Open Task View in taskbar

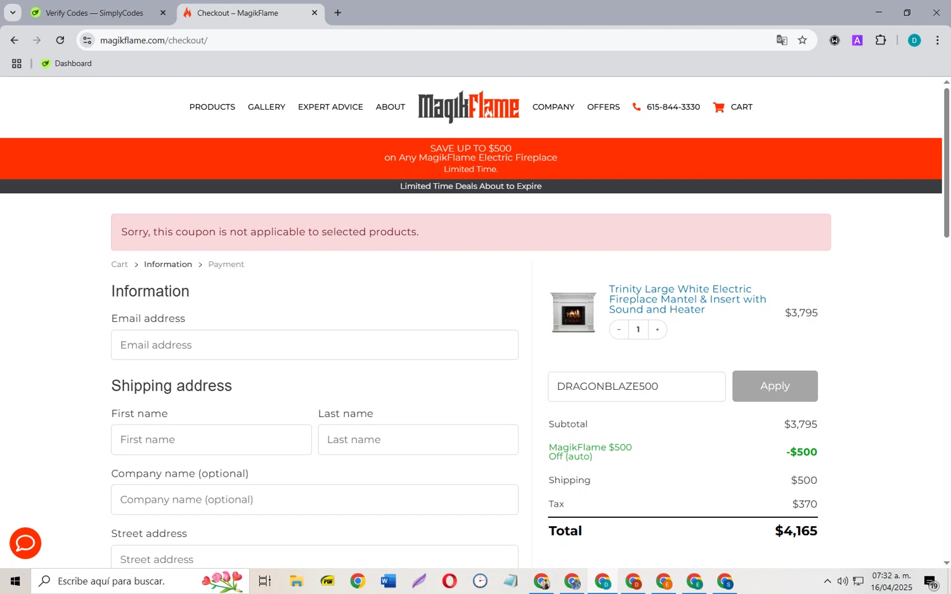(x=265, y=581)
